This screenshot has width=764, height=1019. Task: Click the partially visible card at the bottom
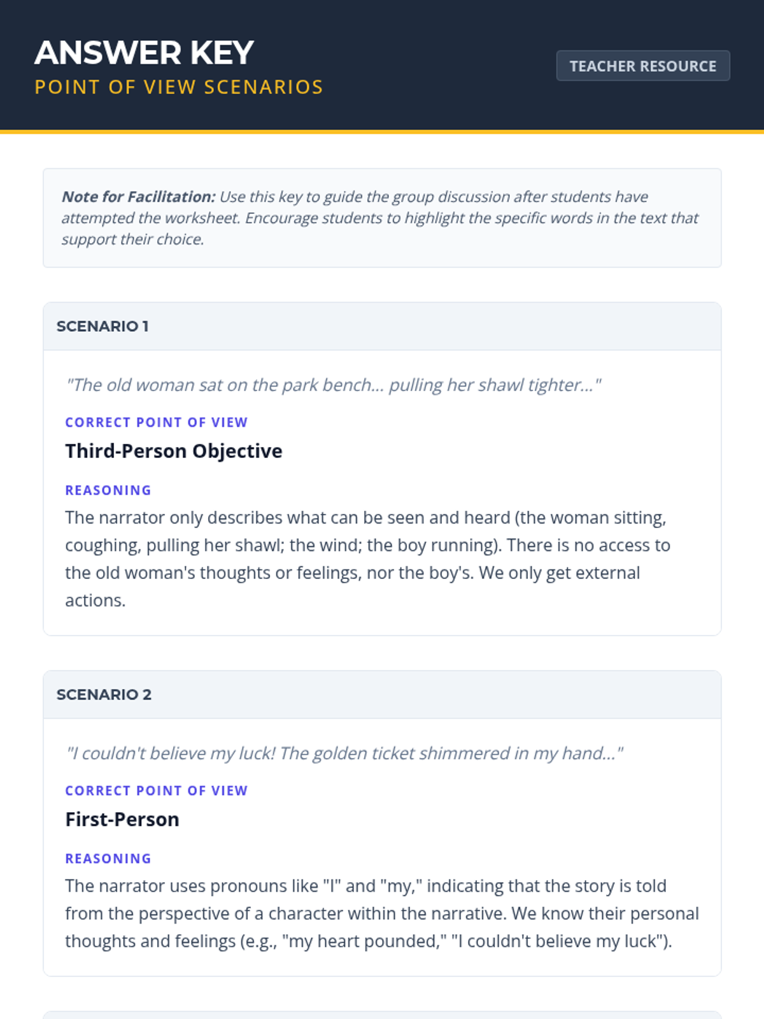coord(382,1015)
